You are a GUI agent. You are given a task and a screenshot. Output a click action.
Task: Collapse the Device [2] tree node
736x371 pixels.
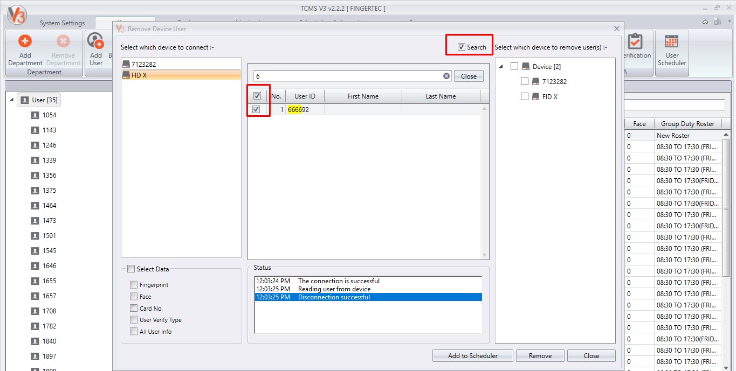coord(501,67)
